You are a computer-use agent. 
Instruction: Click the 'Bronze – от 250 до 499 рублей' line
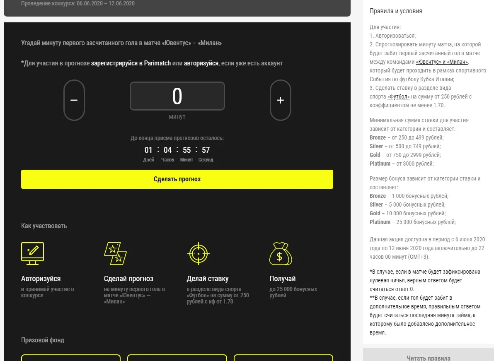(x=407, y=137)
